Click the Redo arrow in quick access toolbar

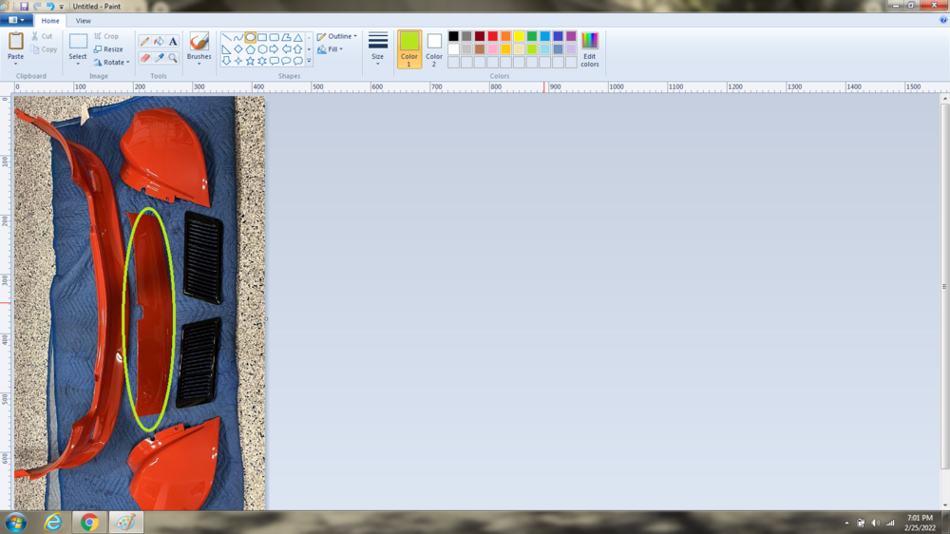[x=38, y=6]
